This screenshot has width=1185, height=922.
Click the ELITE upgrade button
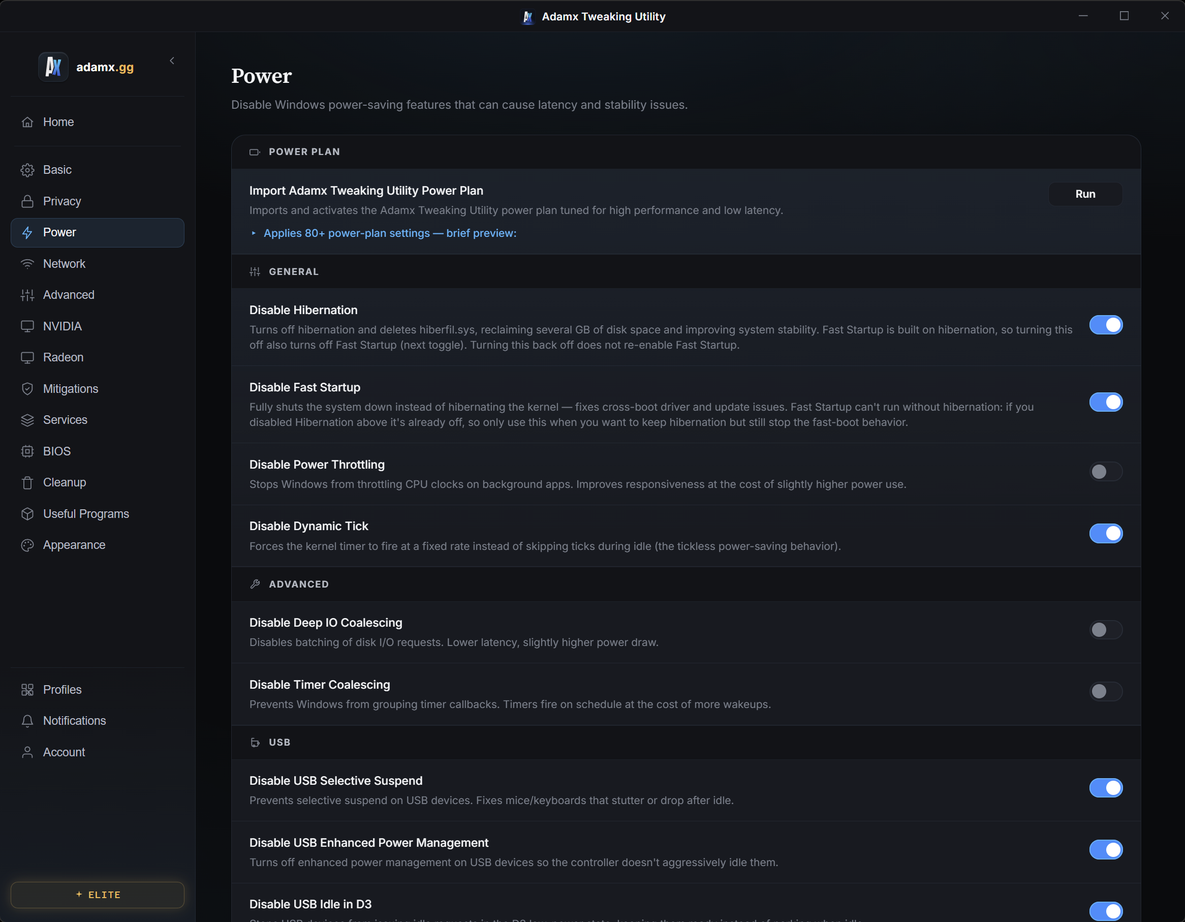(x=97, y=895)
